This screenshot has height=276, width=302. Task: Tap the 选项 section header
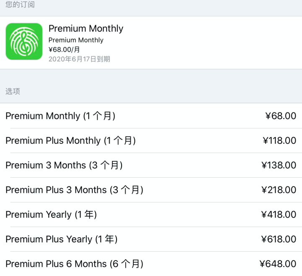coord(13,92)
